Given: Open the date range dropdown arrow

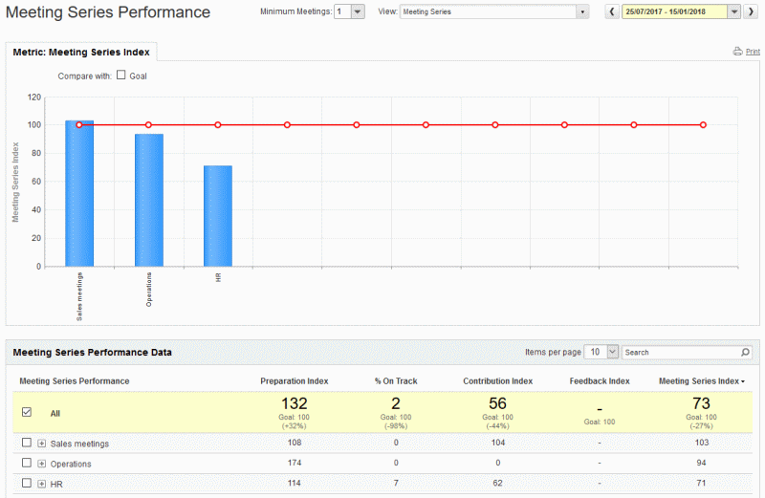Looking at the screenshot, I should (733, 11).
